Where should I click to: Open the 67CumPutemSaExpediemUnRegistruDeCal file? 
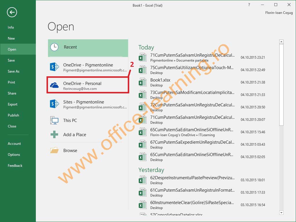pyautogui.click(x=202, y=145)
